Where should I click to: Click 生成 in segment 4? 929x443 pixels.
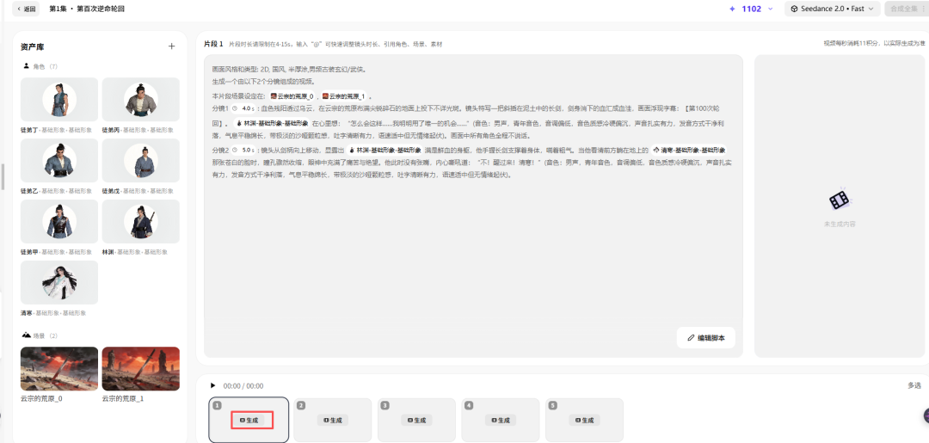[500, 420]
